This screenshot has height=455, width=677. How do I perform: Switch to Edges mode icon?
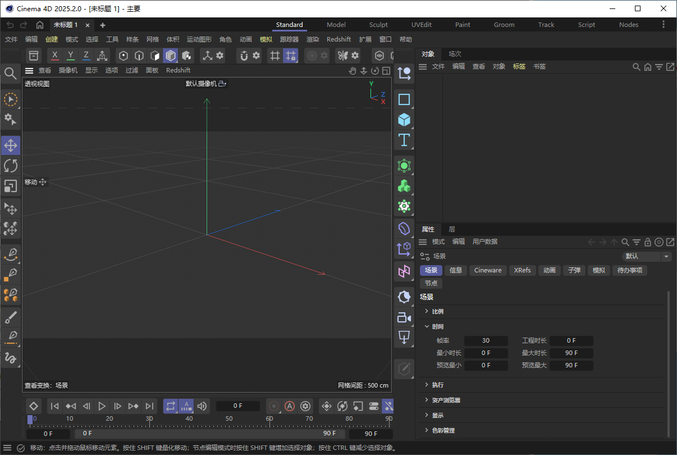point(139,55)
